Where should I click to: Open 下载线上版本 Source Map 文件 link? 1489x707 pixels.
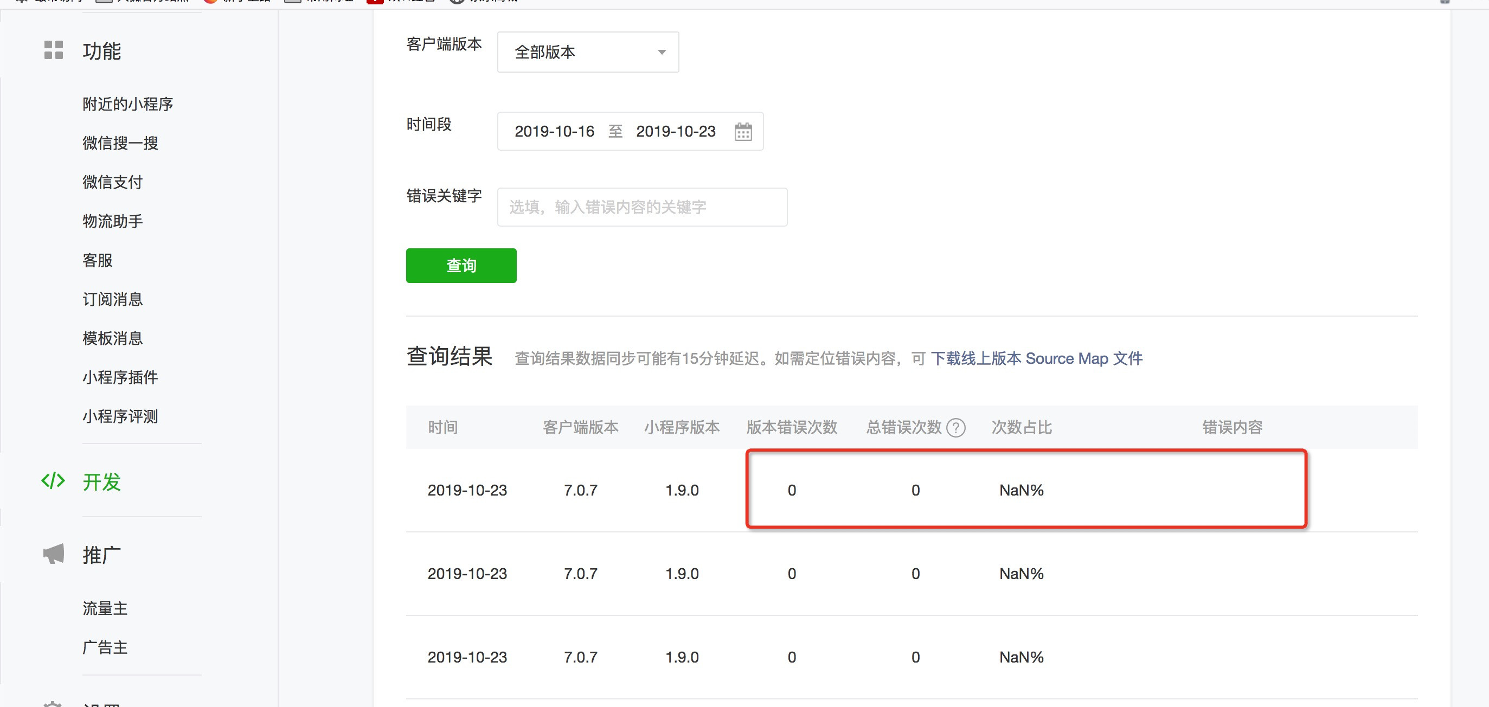coord(1036,358)
